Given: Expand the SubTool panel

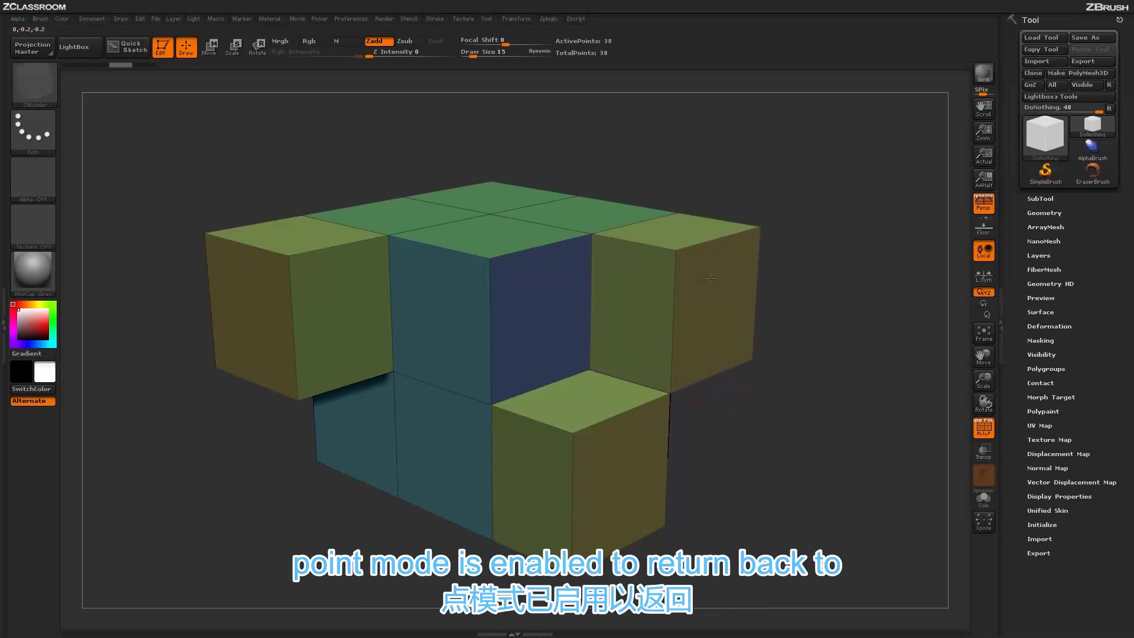Looking at the screenshot, I should (x=1039, y=198).
